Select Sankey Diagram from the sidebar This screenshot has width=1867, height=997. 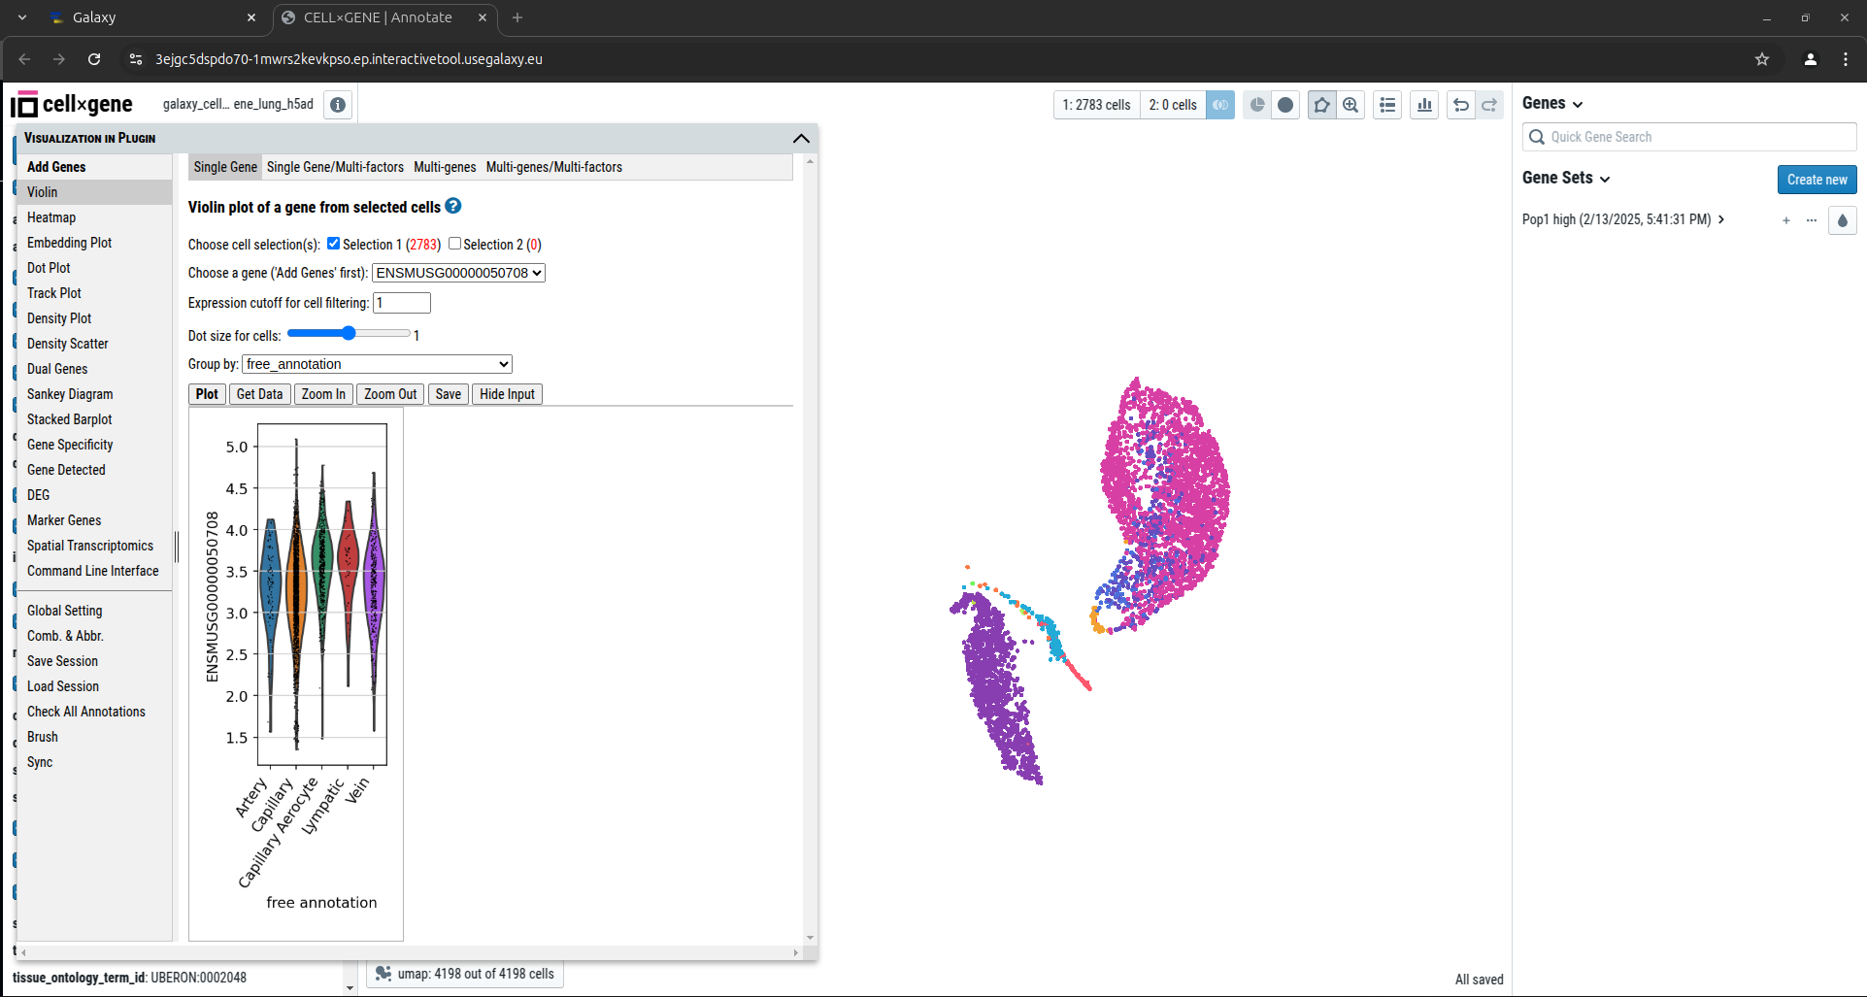point(70,394)
